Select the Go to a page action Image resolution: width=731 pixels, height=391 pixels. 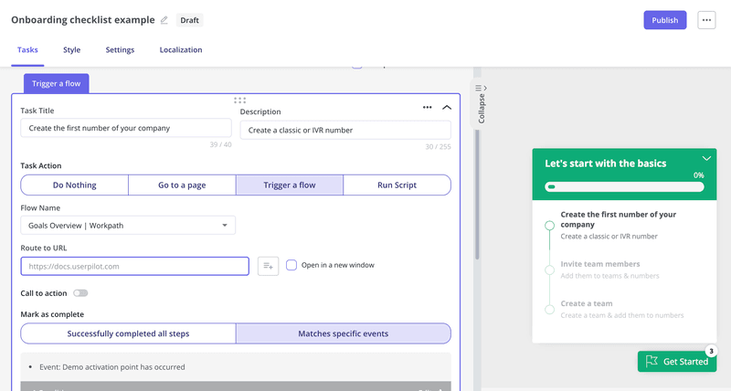[182, 185]
